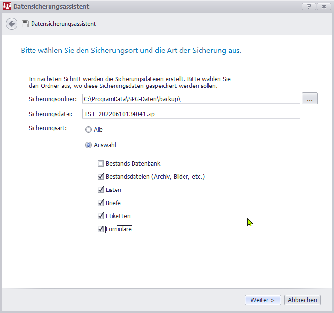Disable the Briefe checkbox
The height and width of the screenshot is (313, 334).
101,203
